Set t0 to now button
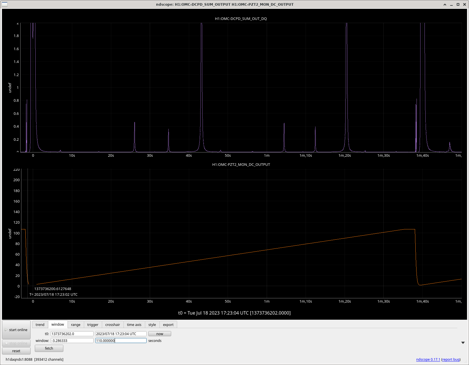The width and height of the screenshot is (469, 365). tap(160, 334)
